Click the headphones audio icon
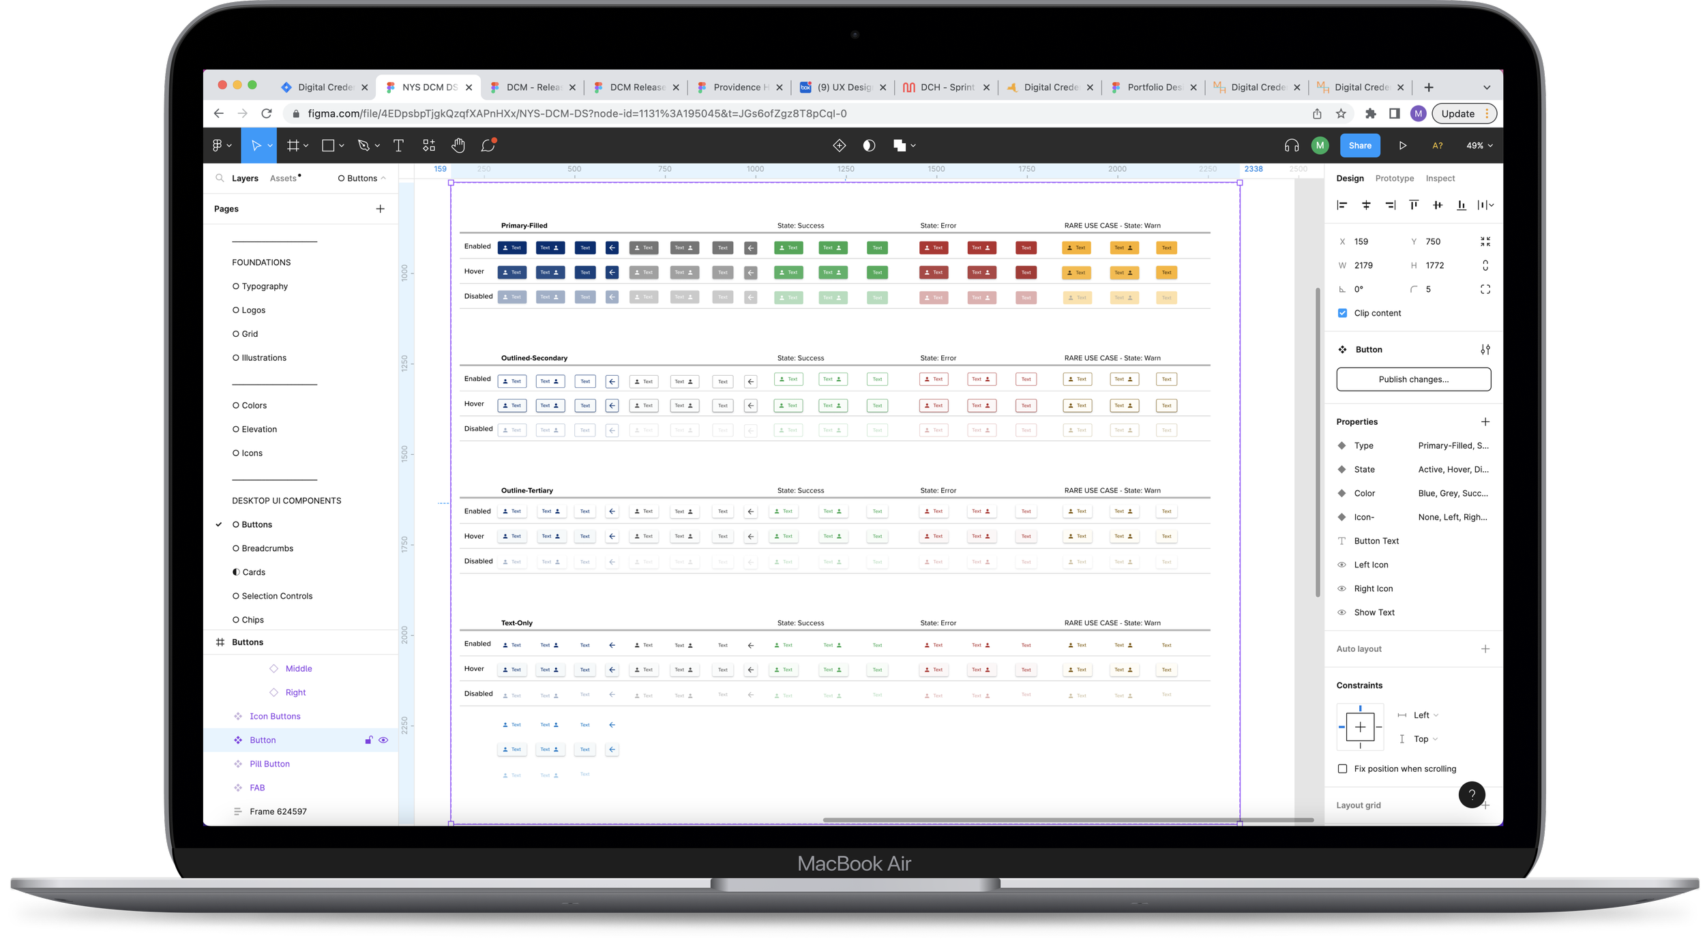 coord(1291,145)
